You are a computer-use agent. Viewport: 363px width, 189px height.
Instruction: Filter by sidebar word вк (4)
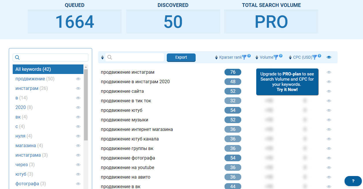pyautogui.click(x=21, y=117)
